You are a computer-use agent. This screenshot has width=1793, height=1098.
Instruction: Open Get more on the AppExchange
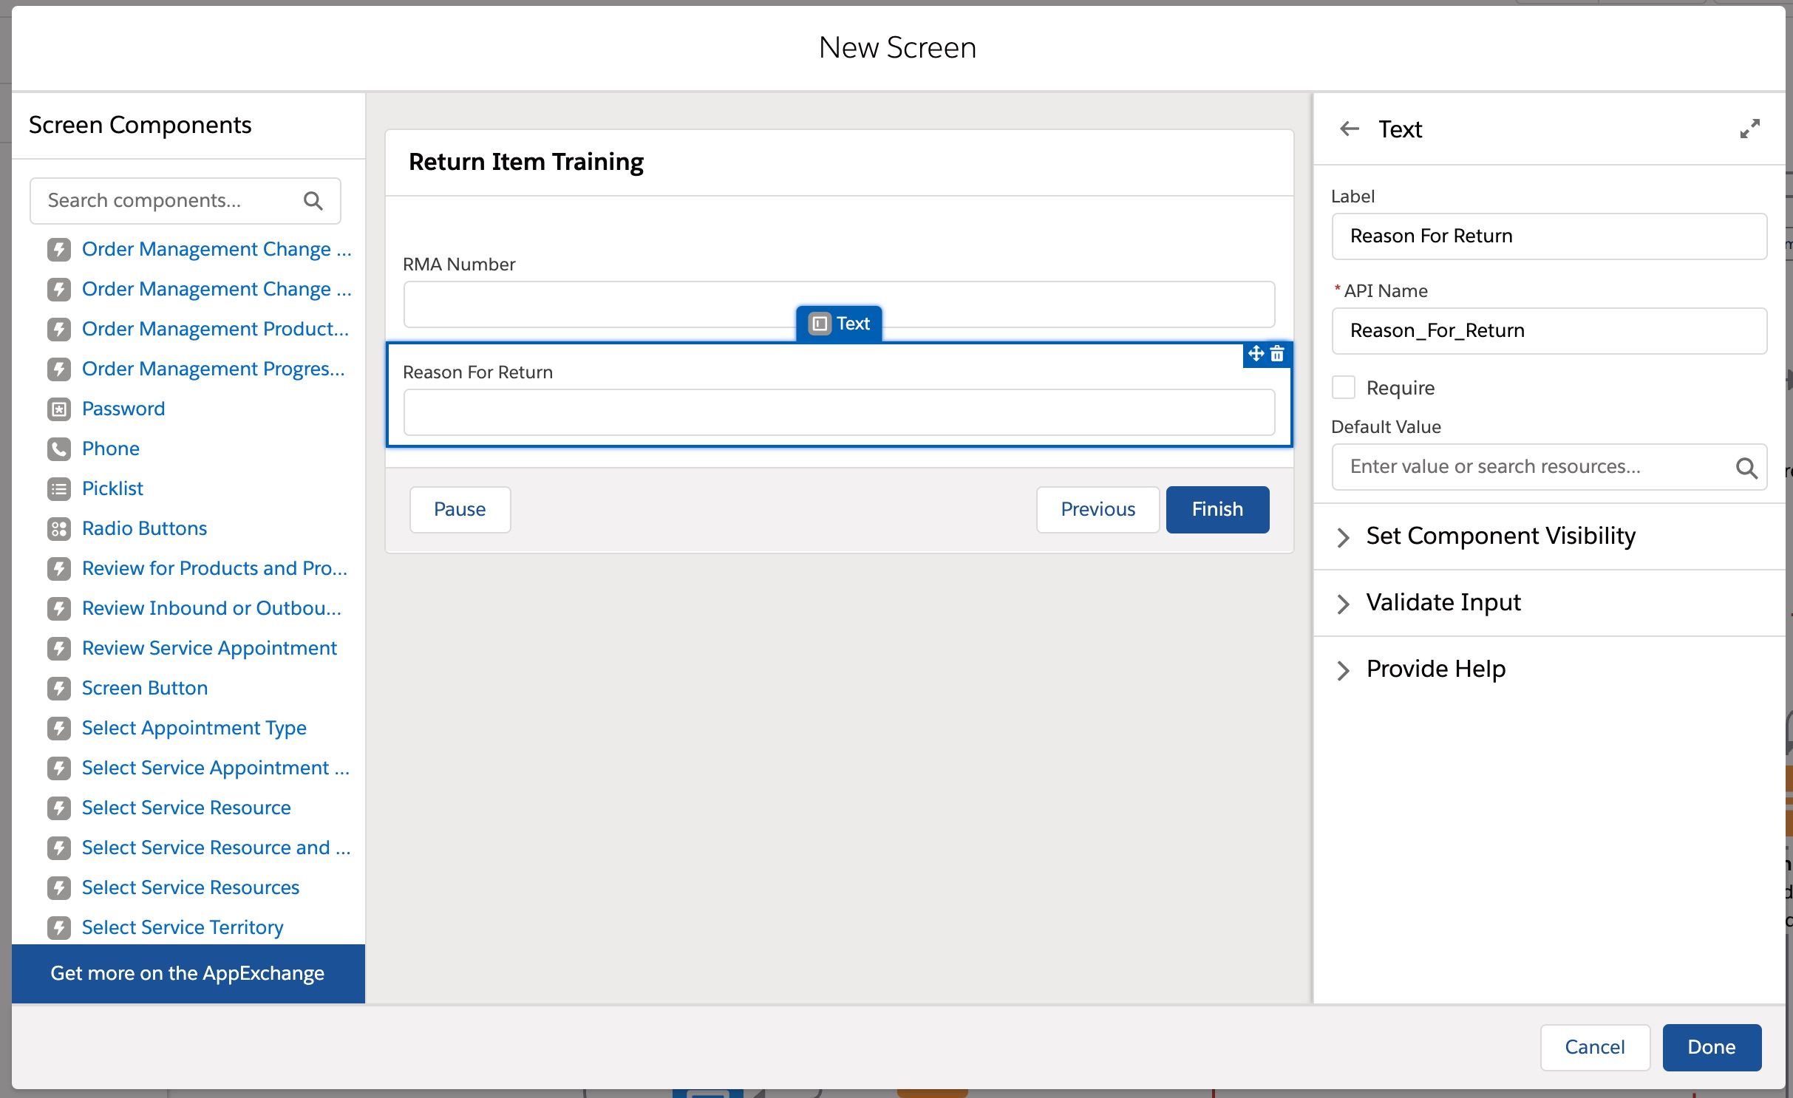click(188, 973)
